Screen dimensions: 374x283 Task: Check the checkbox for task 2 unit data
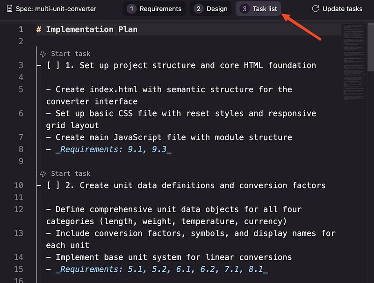(53, 186)
